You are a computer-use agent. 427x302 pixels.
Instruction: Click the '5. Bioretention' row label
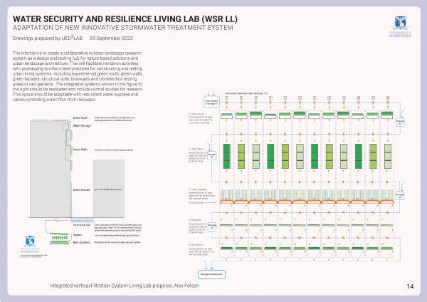pos(196,245)
